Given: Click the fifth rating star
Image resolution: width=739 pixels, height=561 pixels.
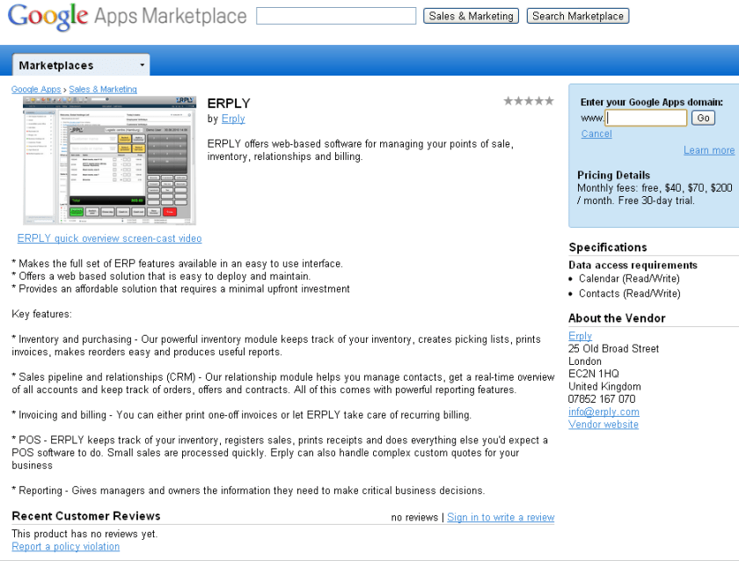Looking at the screenshot, I should pos(550,101).
